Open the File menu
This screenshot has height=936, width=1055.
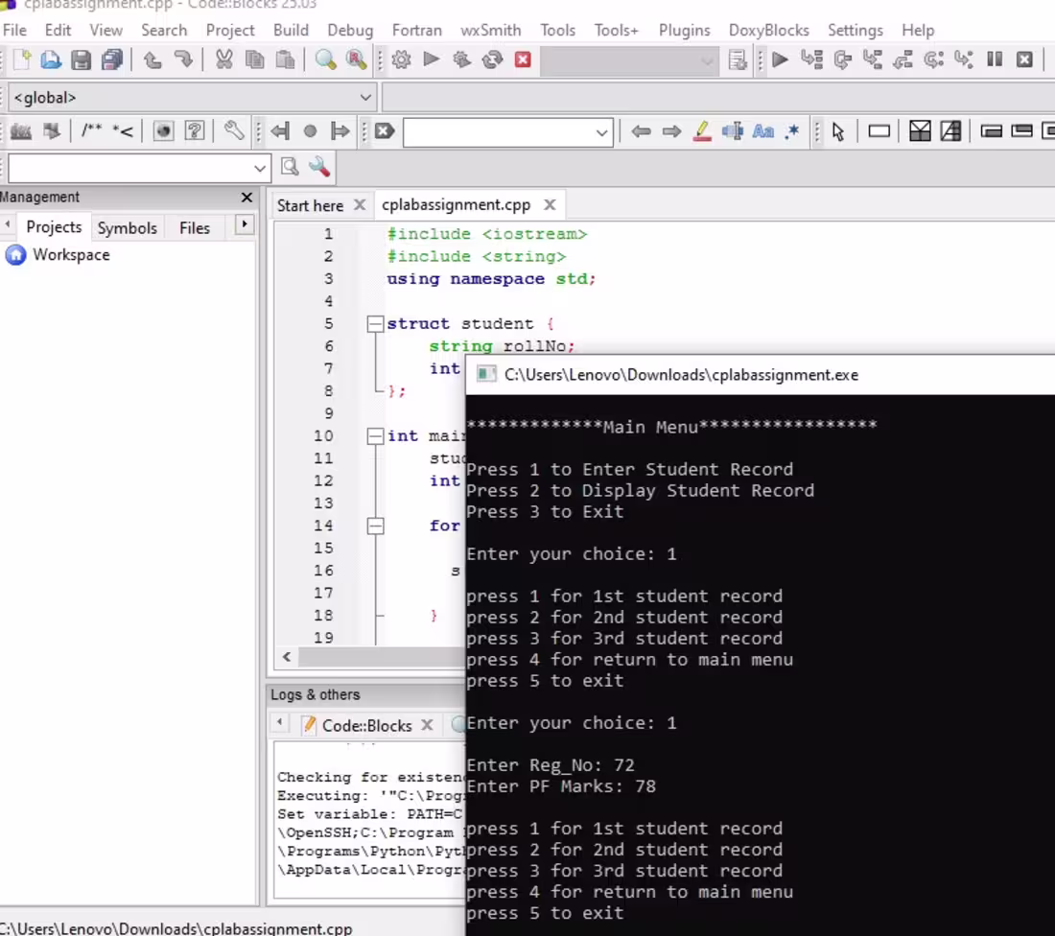[x=14, y=31]
